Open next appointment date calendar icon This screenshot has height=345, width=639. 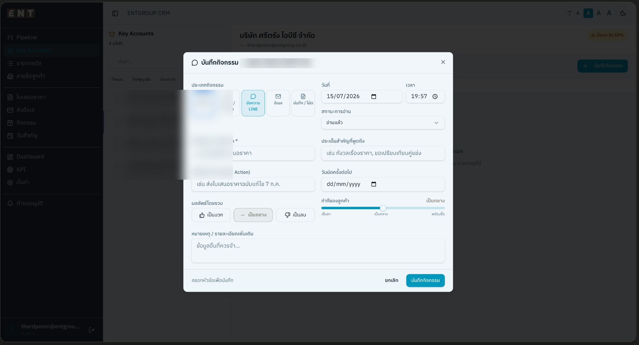(374, 184)
